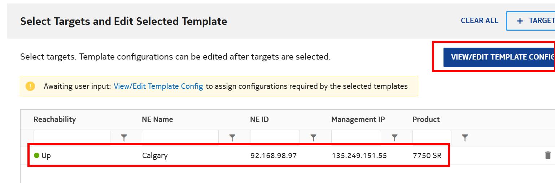Focus the Reachability filter text field
The width and height of the screenshot is (555, 183).
[x=72, y=137]
